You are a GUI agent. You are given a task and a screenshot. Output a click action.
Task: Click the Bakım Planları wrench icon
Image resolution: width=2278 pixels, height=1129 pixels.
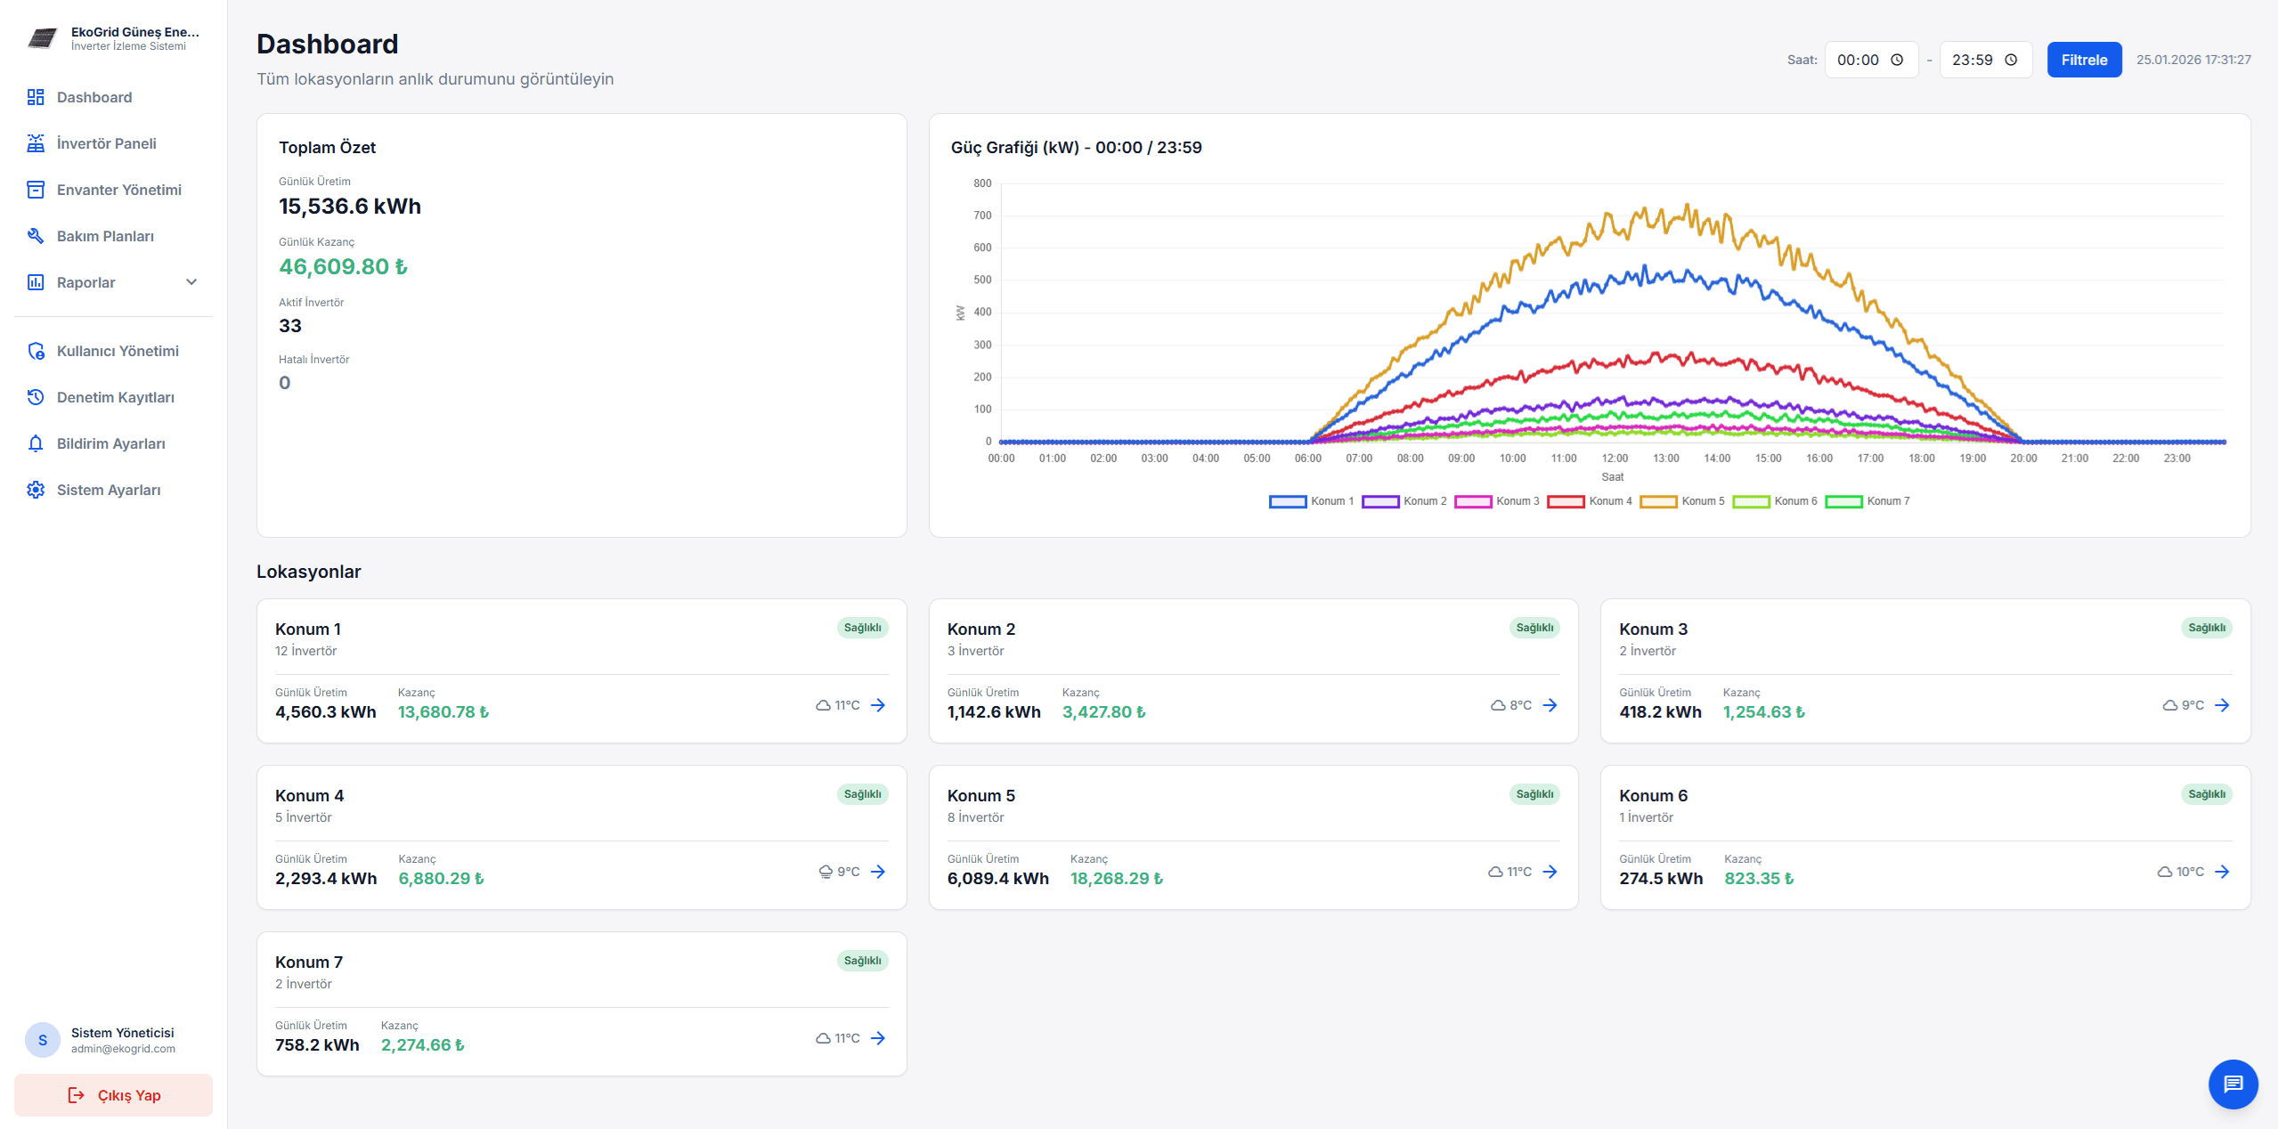click(x=36, y=236)
